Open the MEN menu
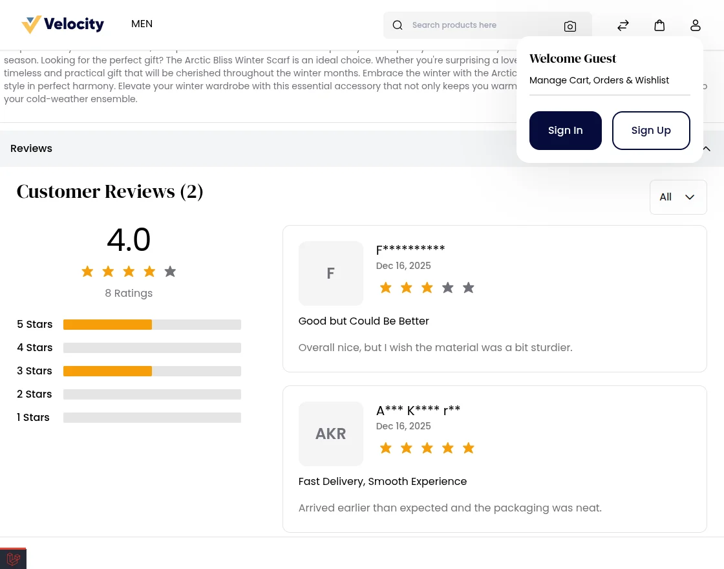 (142, 23)
